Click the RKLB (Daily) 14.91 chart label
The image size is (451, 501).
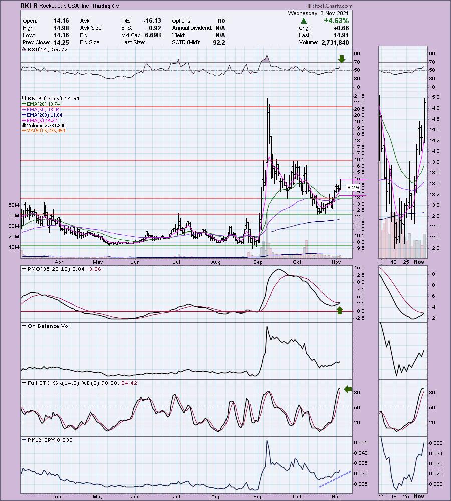coord(54,98)
